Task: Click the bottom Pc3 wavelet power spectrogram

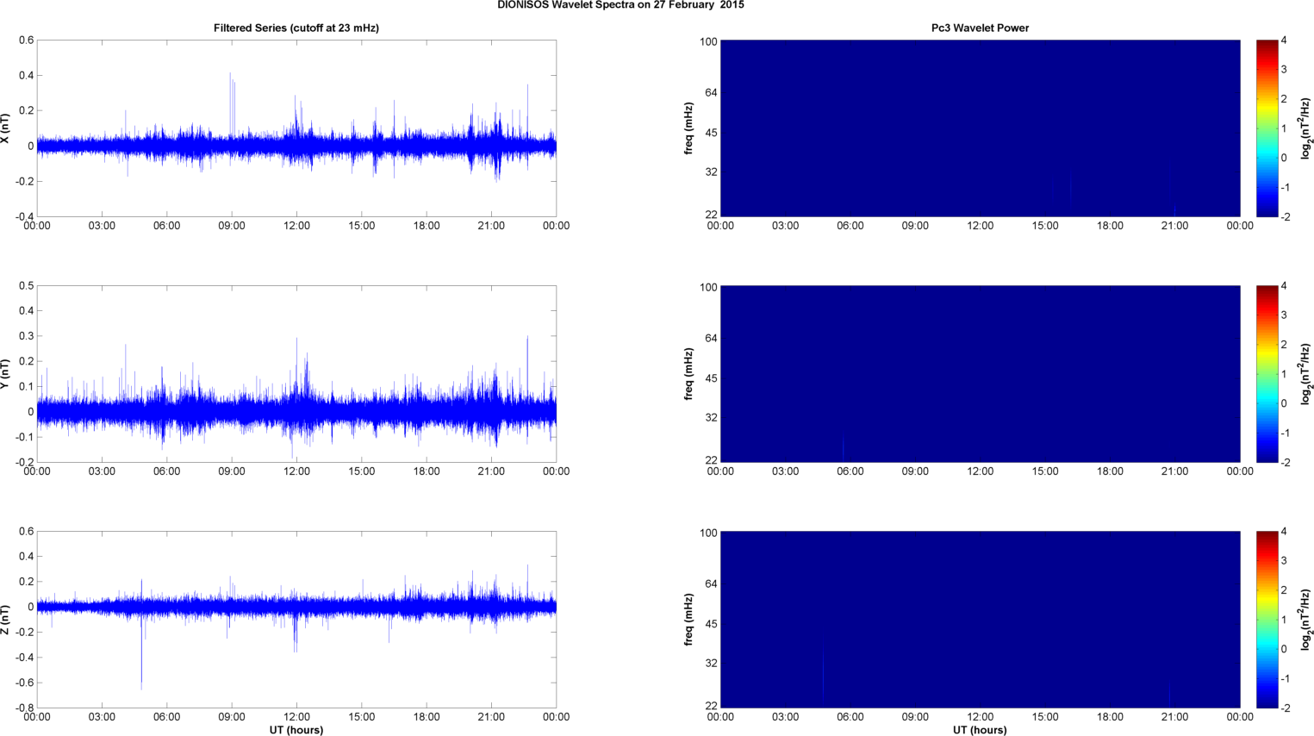Action: [x=980, y=620]
